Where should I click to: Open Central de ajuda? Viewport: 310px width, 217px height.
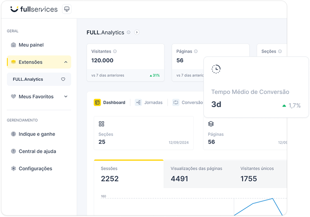(x=37, y=151)
